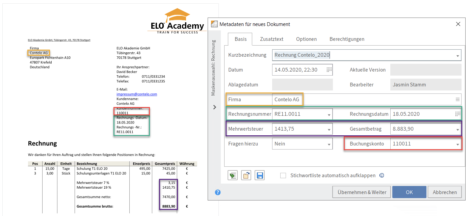Expand the Kurzbezeichnung dropdown arrow
The image size is (471, 216).
[457, 55]
